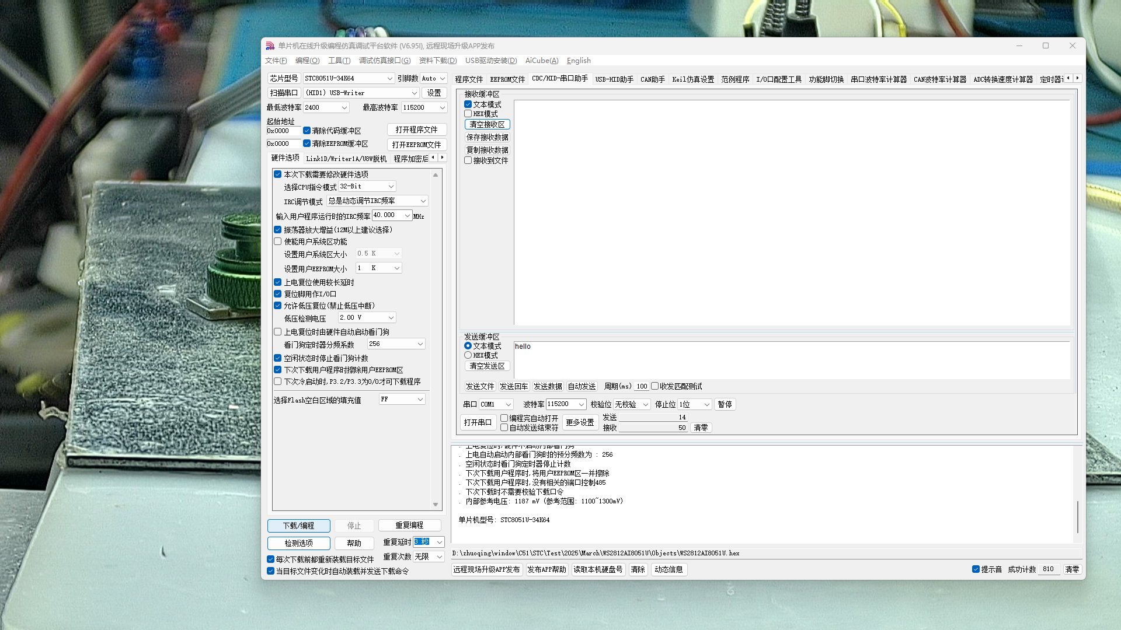Click the 打开串口 button
The image size is (1121, 630).
tap(478, 422)
